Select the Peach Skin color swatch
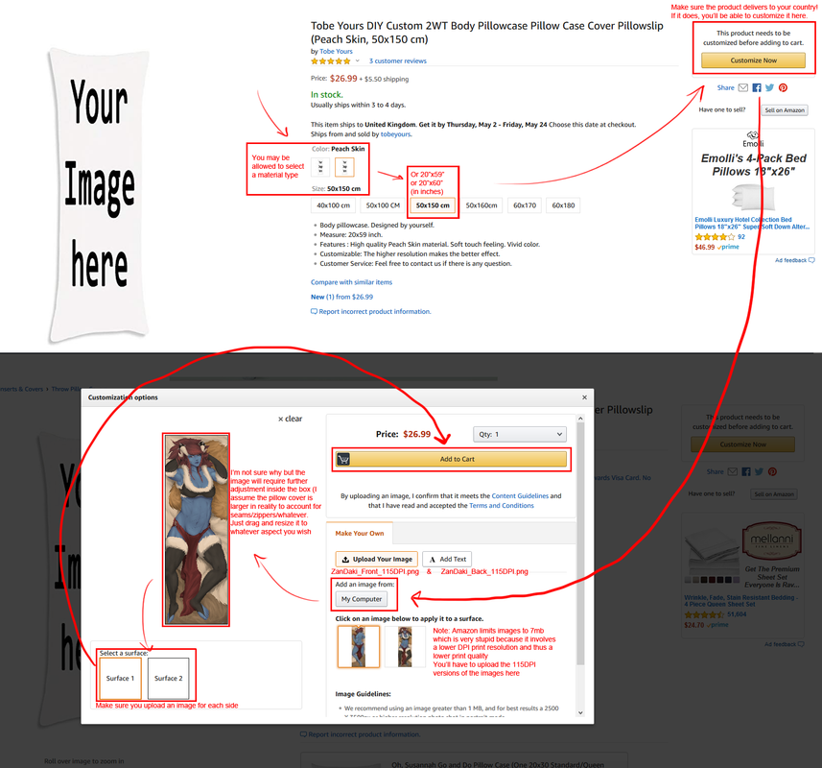Viewport: 822px width, 768px height. 344,167
